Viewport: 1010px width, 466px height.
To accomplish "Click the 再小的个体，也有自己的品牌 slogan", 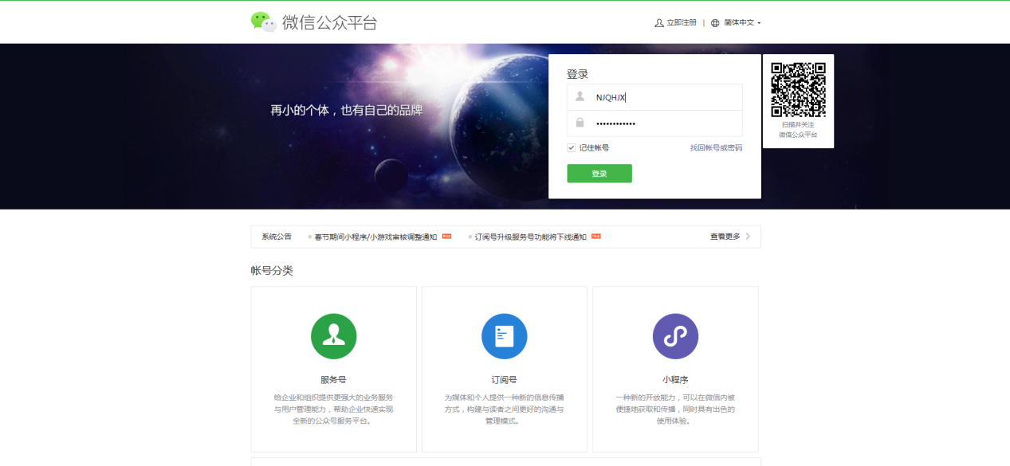I will 347,110.
